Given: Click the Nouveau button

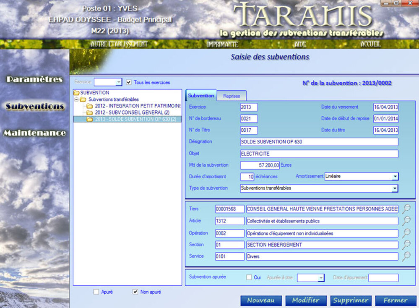Looking at the screenshot, I should 261,300.
